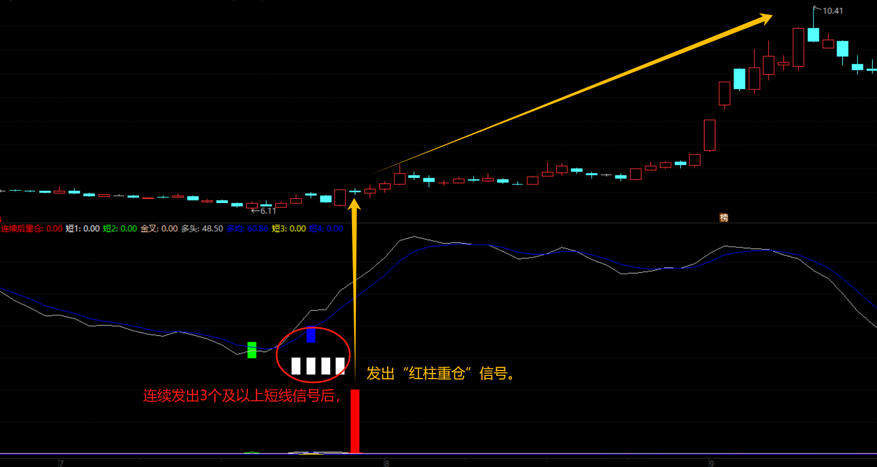Screen dimensions: 877x467
Task: Click the 10.41 high price label
Action: point(833,11)
